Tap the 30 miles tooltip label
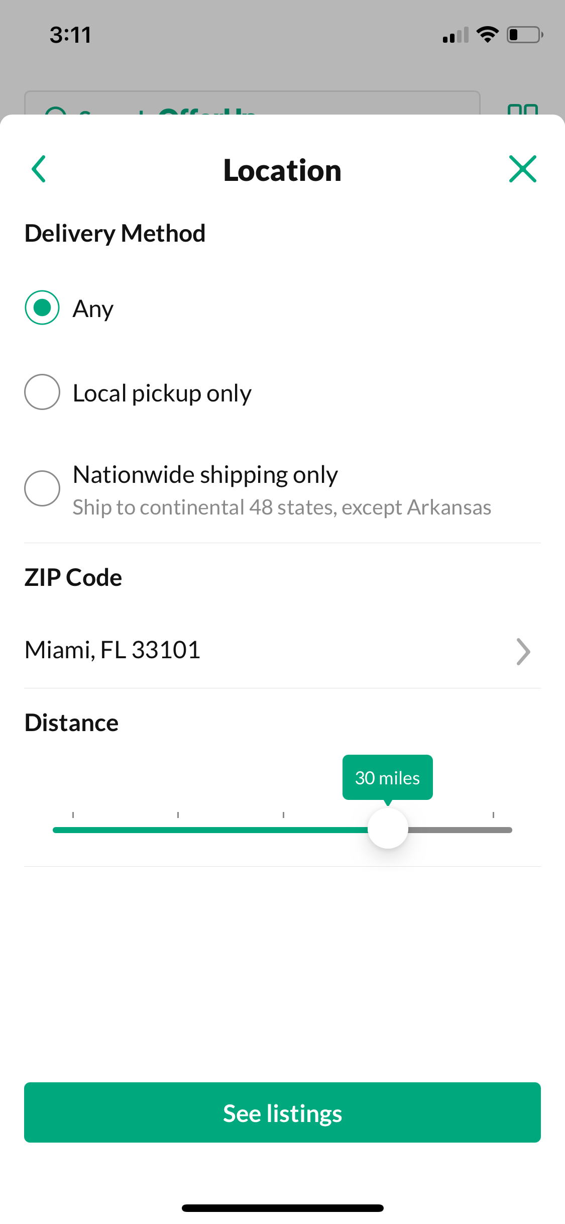The image size is (565, 1224). click(387, 778)
